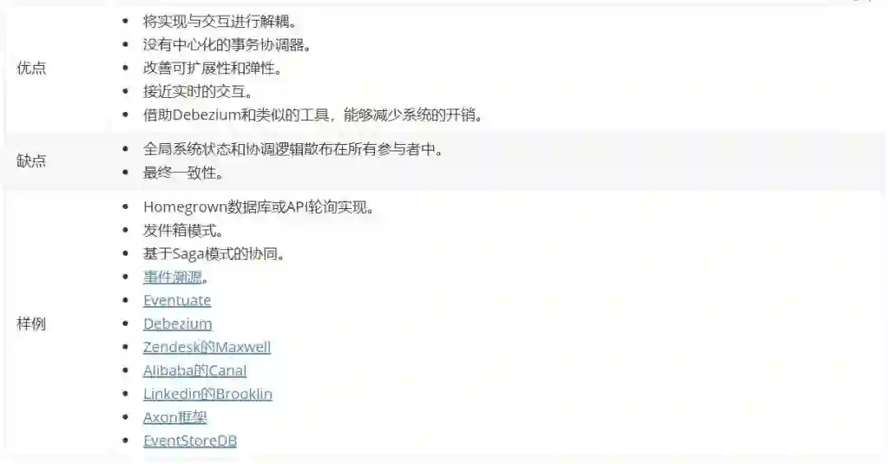Open the Debezium link
888x464 pixels.
[178, 323]
